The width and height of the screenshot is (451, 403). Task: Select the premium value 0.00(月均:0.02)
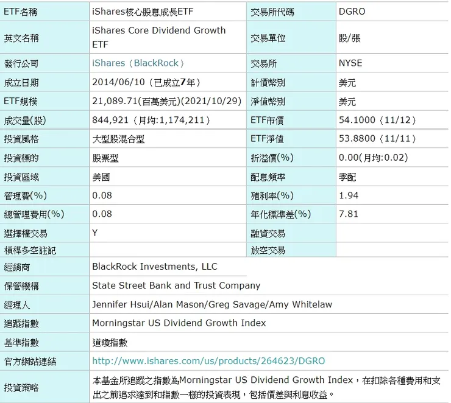374,158
